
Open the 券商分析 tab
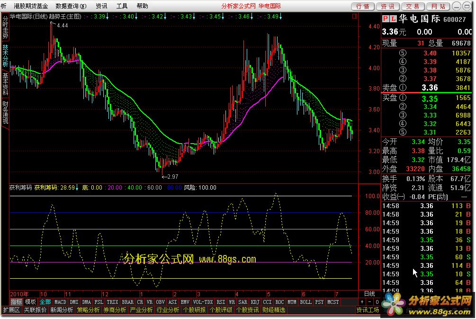pos(115,310)
